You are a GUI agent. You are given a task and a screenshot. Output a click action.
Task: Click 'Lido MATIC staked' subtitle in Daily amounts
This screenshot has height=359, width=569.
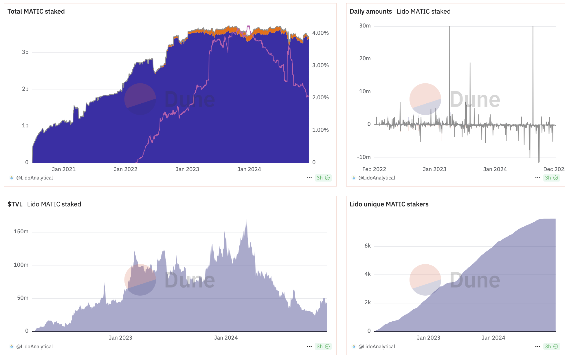pos(423,11)
